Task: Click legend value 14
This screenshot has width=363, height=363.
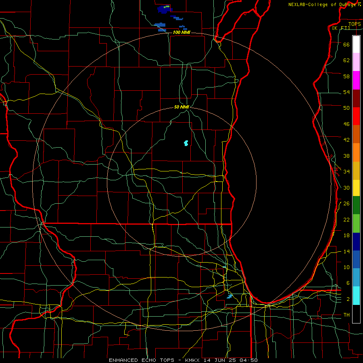Action: [346, 251]
